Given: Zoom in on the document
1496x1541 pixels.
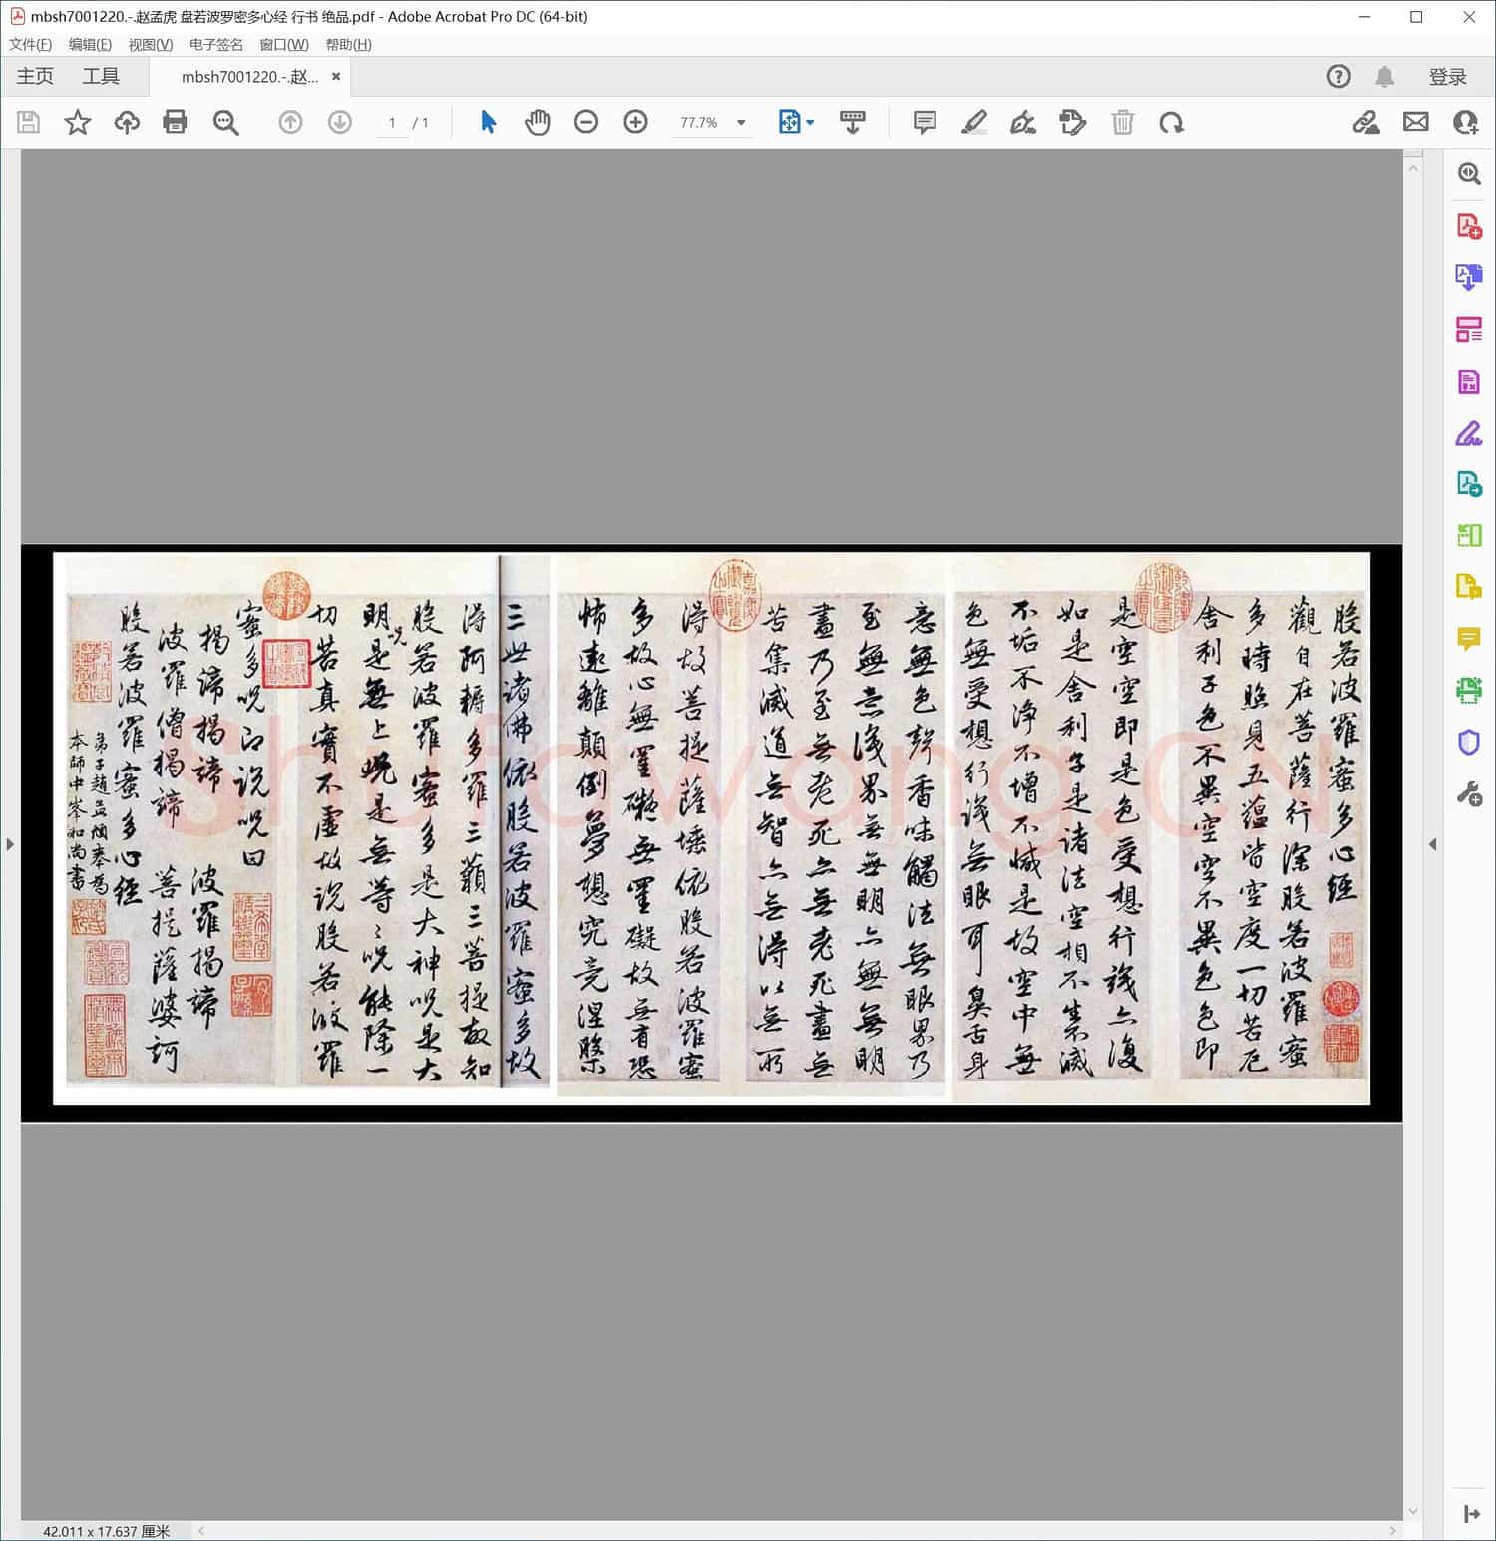Looking at the screenshot, I should point(635,122).
